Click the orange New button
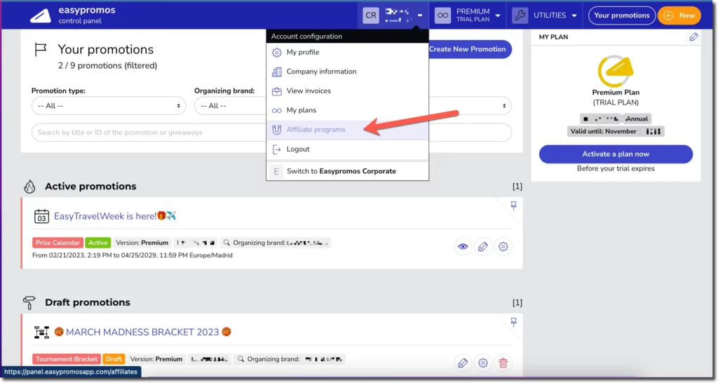Viewport: 718px width, 383px height. coord(679,15)
